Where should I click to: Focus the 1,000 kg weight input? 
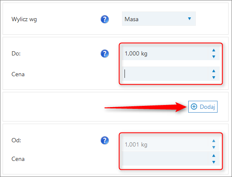pyautogui.click(x=165, y=53)
